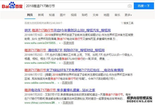Open result 明天,雅迪717骑行节开启 搜狐汽车
Image resolution: width=155 pixels, height=105 pixels.
point(67,30)
